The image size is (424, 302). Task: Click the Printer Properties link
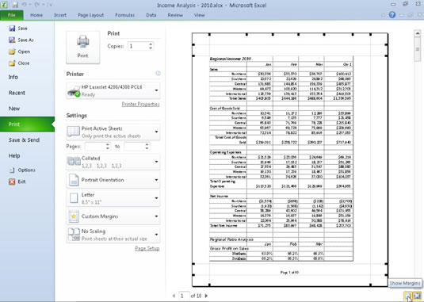[x=140, y=104]
